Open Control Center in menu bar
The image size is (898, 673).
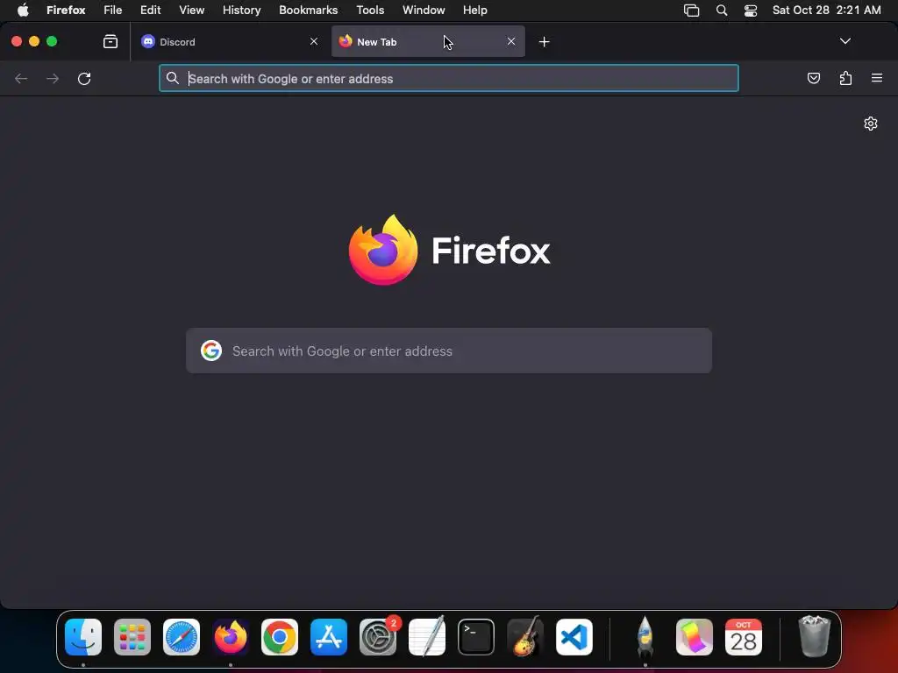pyautogui.click(x=751, y=11)
